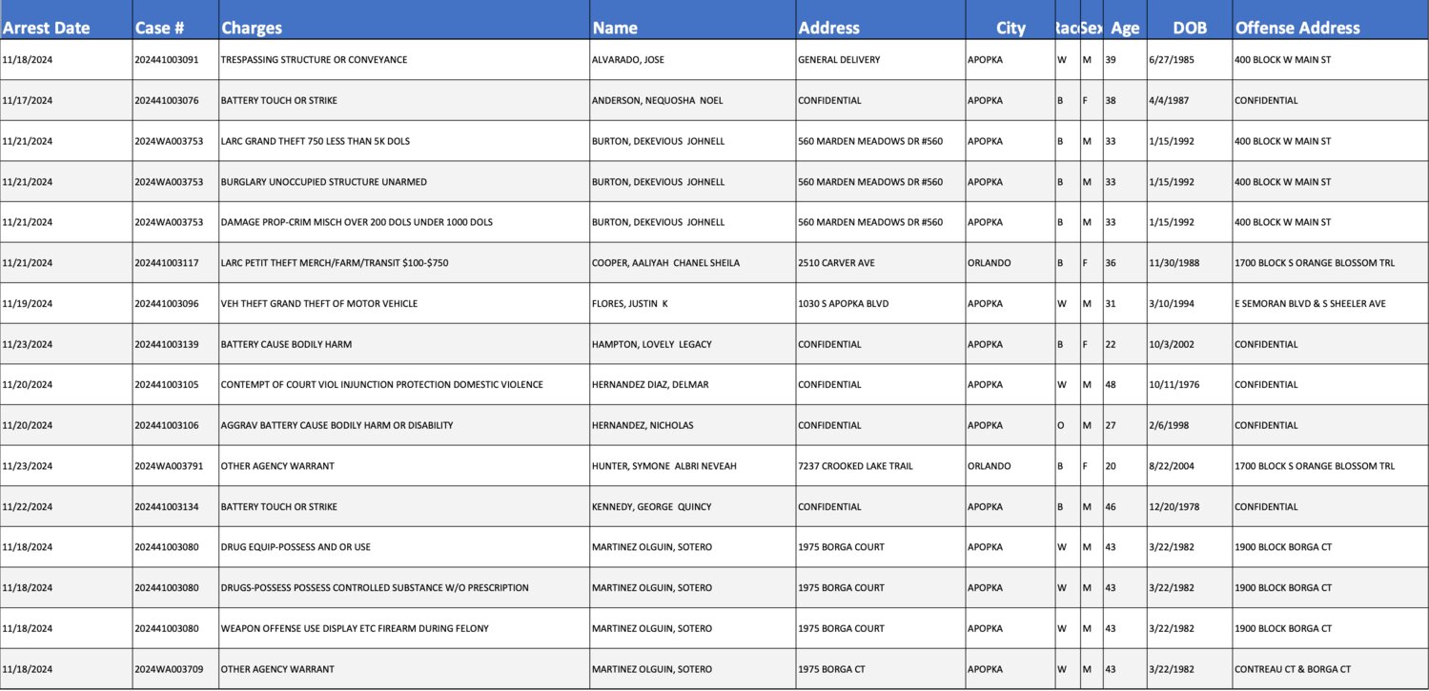The width and height of the screenshot is (1429, 691).
Task: Select the DOB cell 8/22/2004
Action: pyautogui.click(x=1189, y=466)
